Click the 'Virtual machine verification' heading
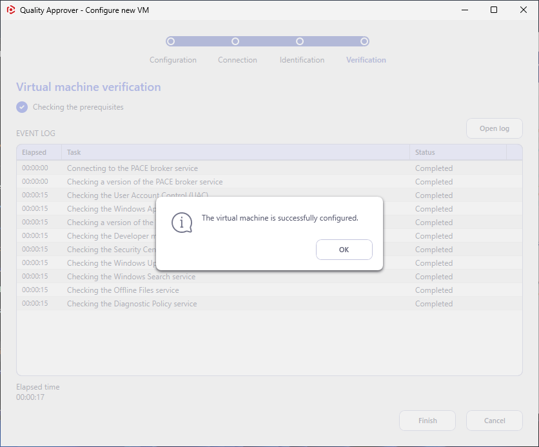Viewport: 539px width, 447px height. 88,87
